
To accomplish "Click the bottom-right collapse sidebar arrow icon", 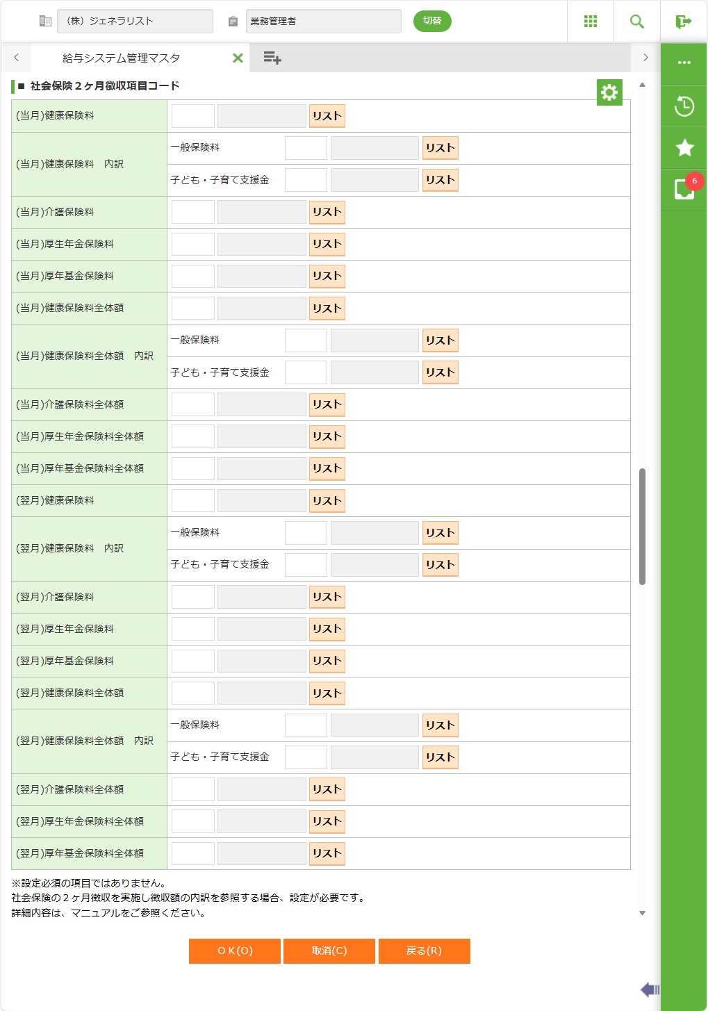I will click(x=650, y=989).
